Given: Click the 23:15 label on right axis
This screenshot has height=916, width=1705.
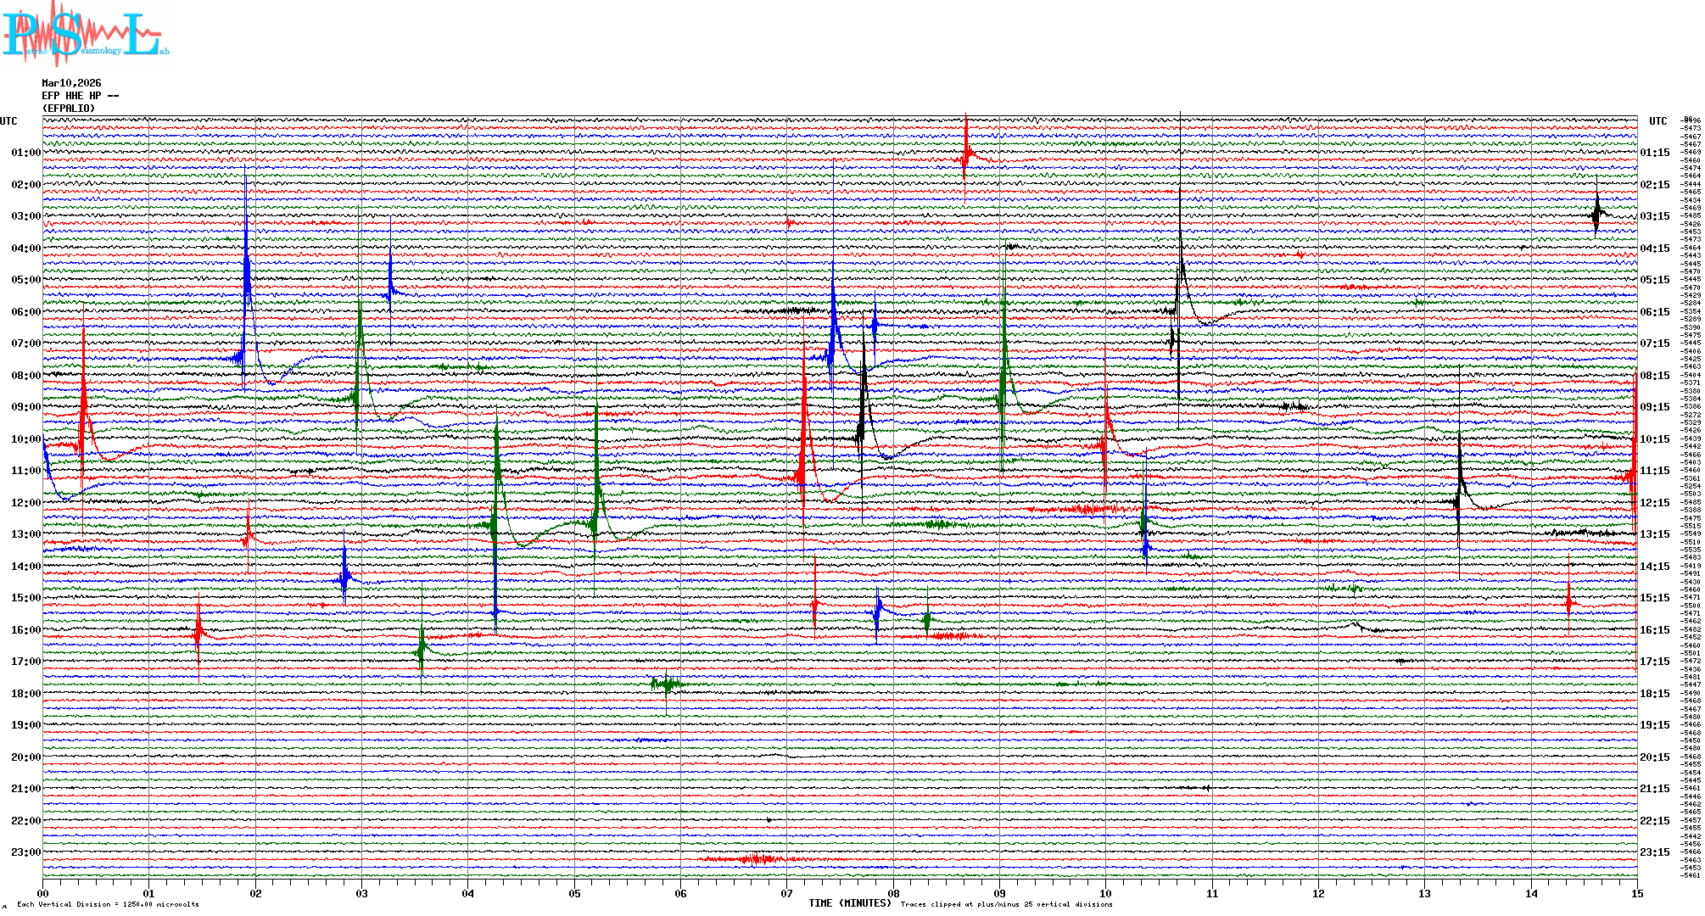Looking at the screenshot, I should coord(1654,852).
